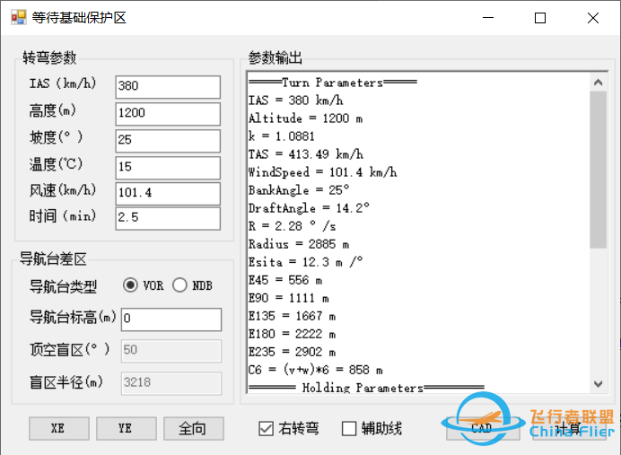
Task: Click the line 'Esita = 12.3 m /°'
Action: (305, 262)
